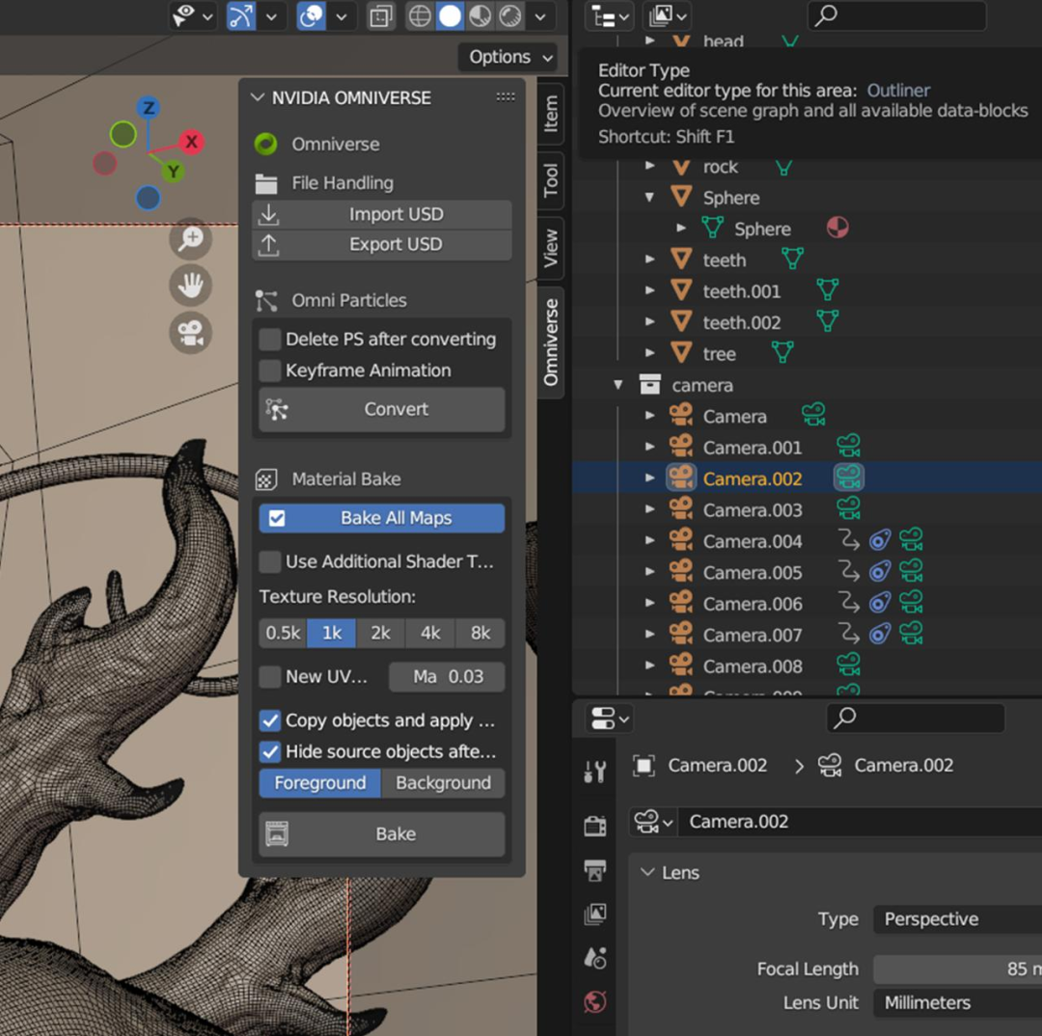The image size is (1042, 1036).
Task: Enable Keyframe Animation checkbox
Action: 270,370
